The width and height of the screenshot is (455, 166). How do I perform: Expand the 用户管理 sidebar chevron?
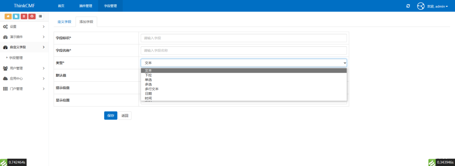[x=43, y=68]
